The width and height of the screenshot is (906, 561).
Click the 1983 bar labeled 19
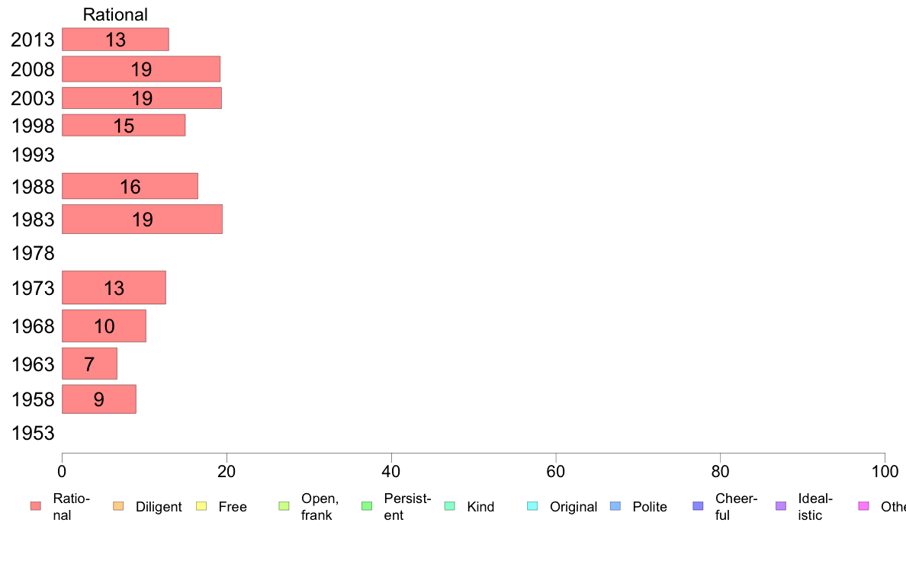pos(142,219)
